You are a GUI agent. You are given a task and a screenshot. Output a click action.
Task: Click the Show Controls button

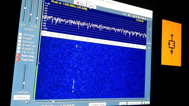click(134, 104)
